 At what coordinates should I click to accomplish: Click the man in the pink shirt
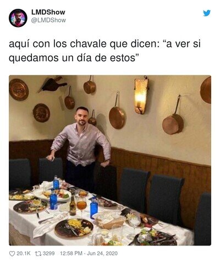click(80, 147)
